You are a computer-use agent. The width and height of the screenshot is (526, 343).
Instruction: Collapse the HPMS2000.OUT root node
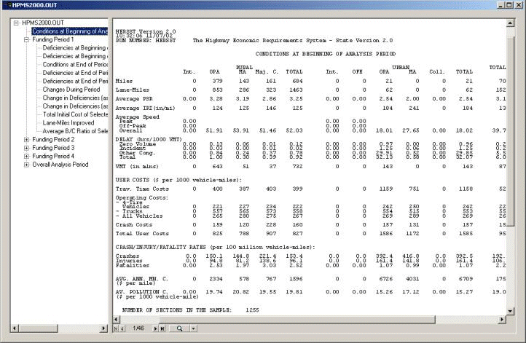(x=16, y=23)
